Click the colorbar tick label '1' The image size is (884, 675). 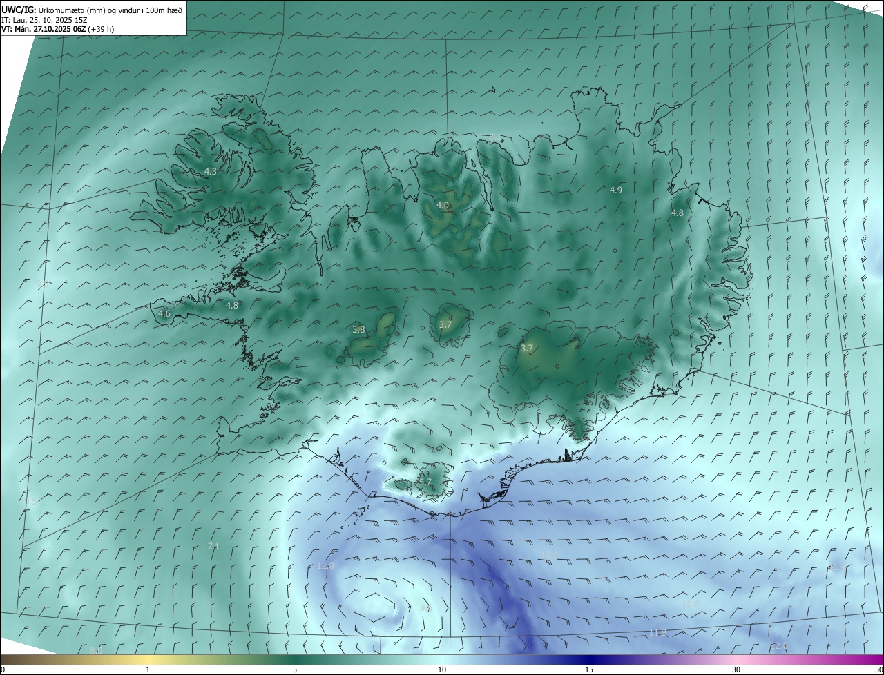(148, 669)
